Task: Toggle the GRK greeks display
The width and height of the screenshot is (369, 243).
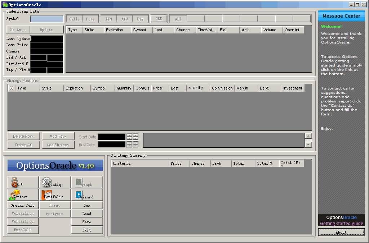Action: pos(159,19)
